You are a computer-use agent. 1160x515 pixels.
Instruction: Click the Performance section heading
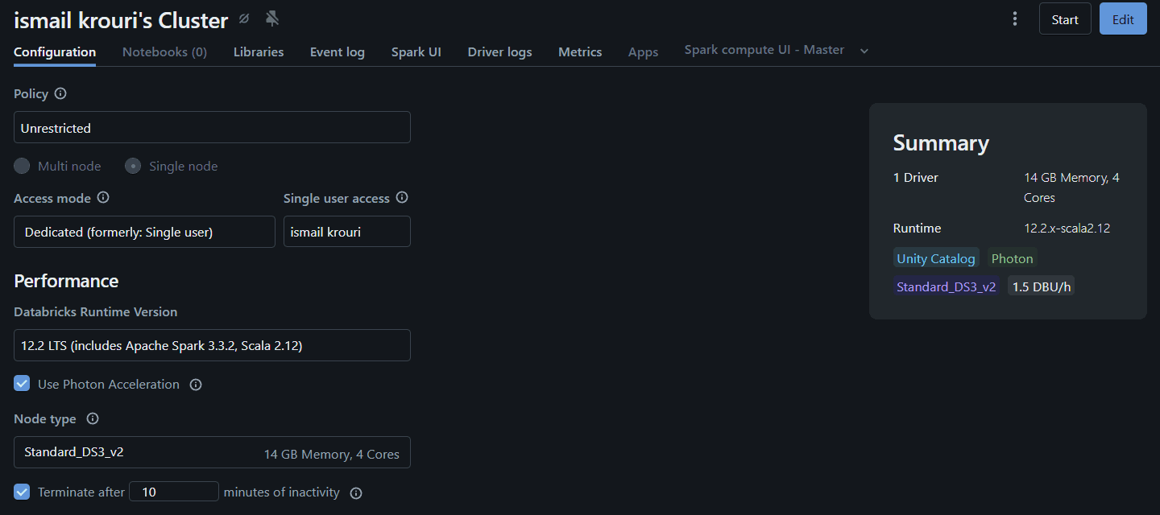pyautogui.click(x=66, y=281)
